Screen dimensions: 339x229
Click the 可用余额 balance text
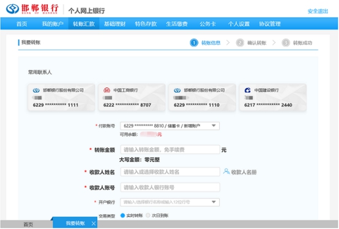click(x=141, y=135)
